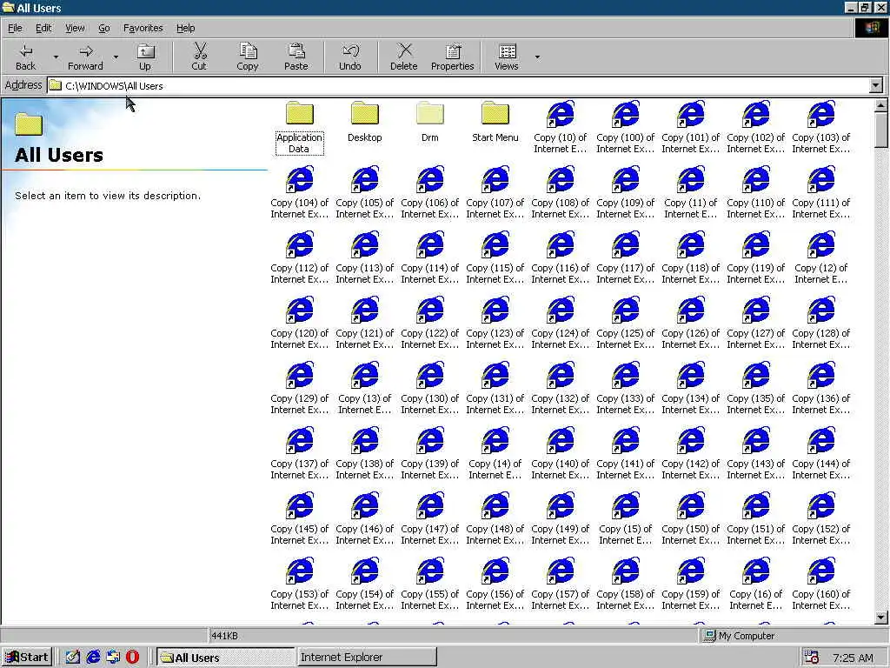Select the Application Data folder
Image resolution: width=890 pixels, height=668 pixels.
(299, 128)
